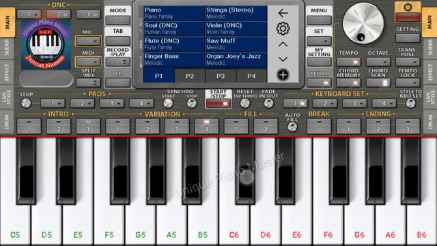Viewport: 437px width, 246px height.
Task: Open the left SLIDER side tab
Action: (7, 48)
